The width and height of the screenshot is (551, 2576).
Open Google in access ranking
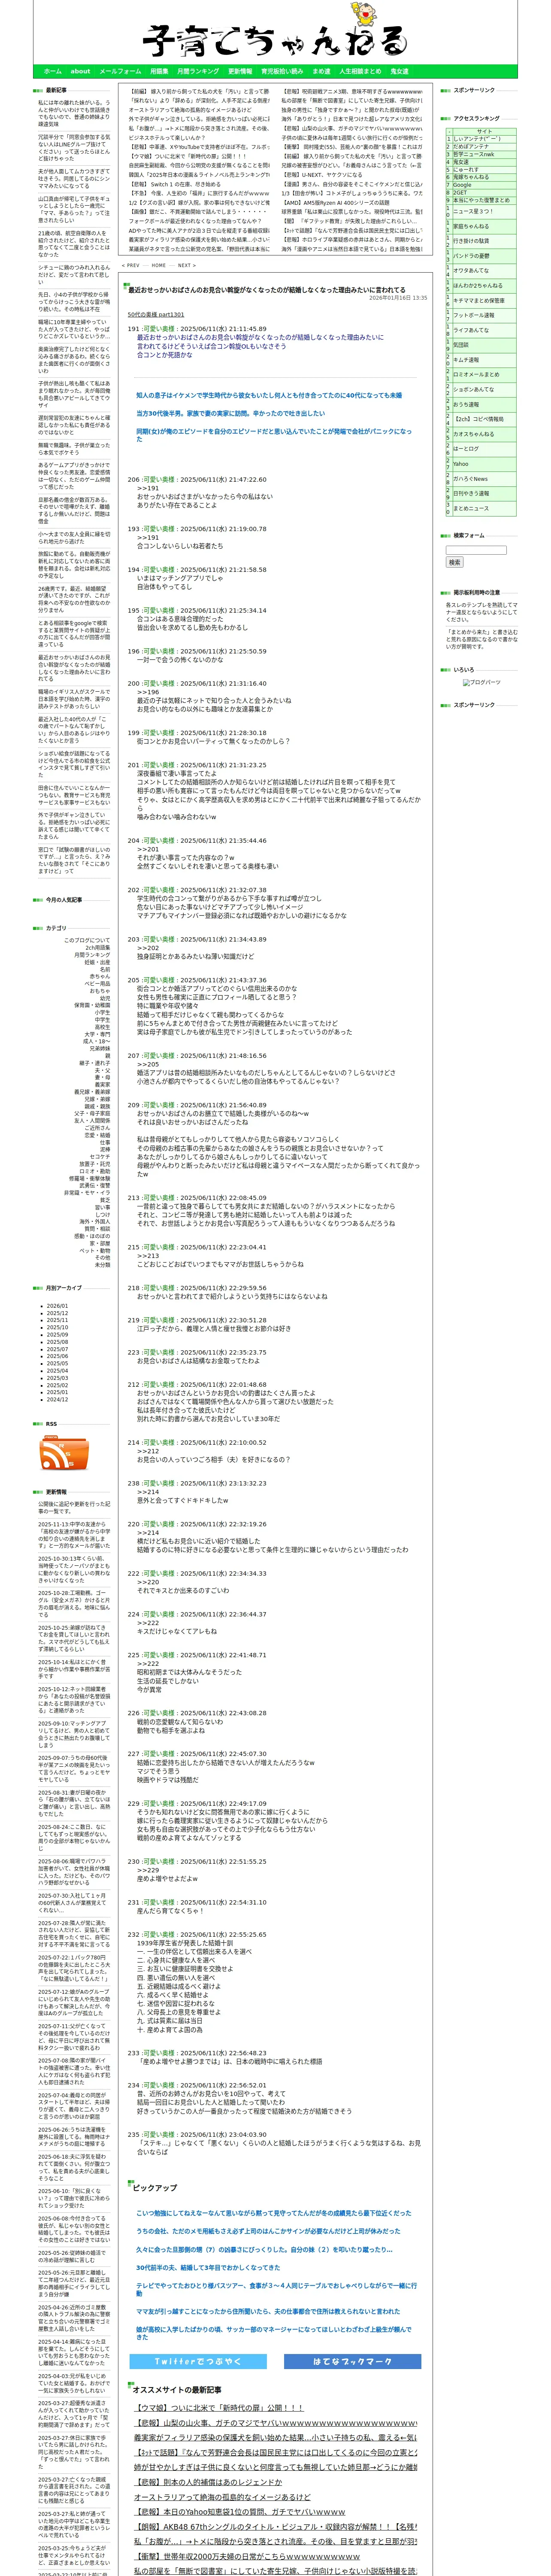click(x=462, y=185)
